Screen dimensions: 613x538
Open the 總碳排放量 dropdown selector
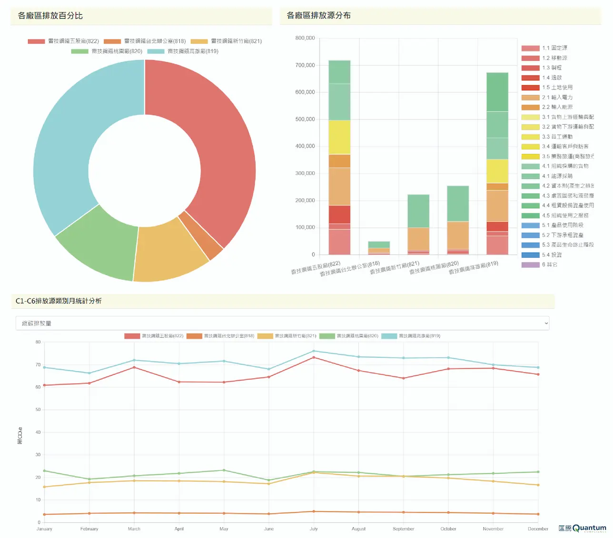(x=282, y=323)
